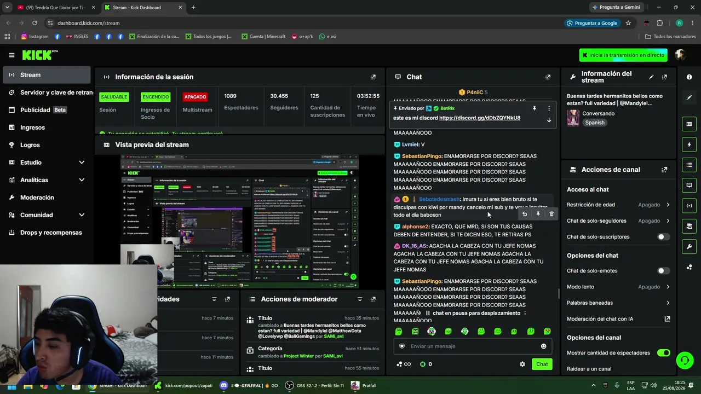Pop out the Acciones de moderador panel
Image resolution: width=701 pixels, height=394 pixels.
(373, 299)
